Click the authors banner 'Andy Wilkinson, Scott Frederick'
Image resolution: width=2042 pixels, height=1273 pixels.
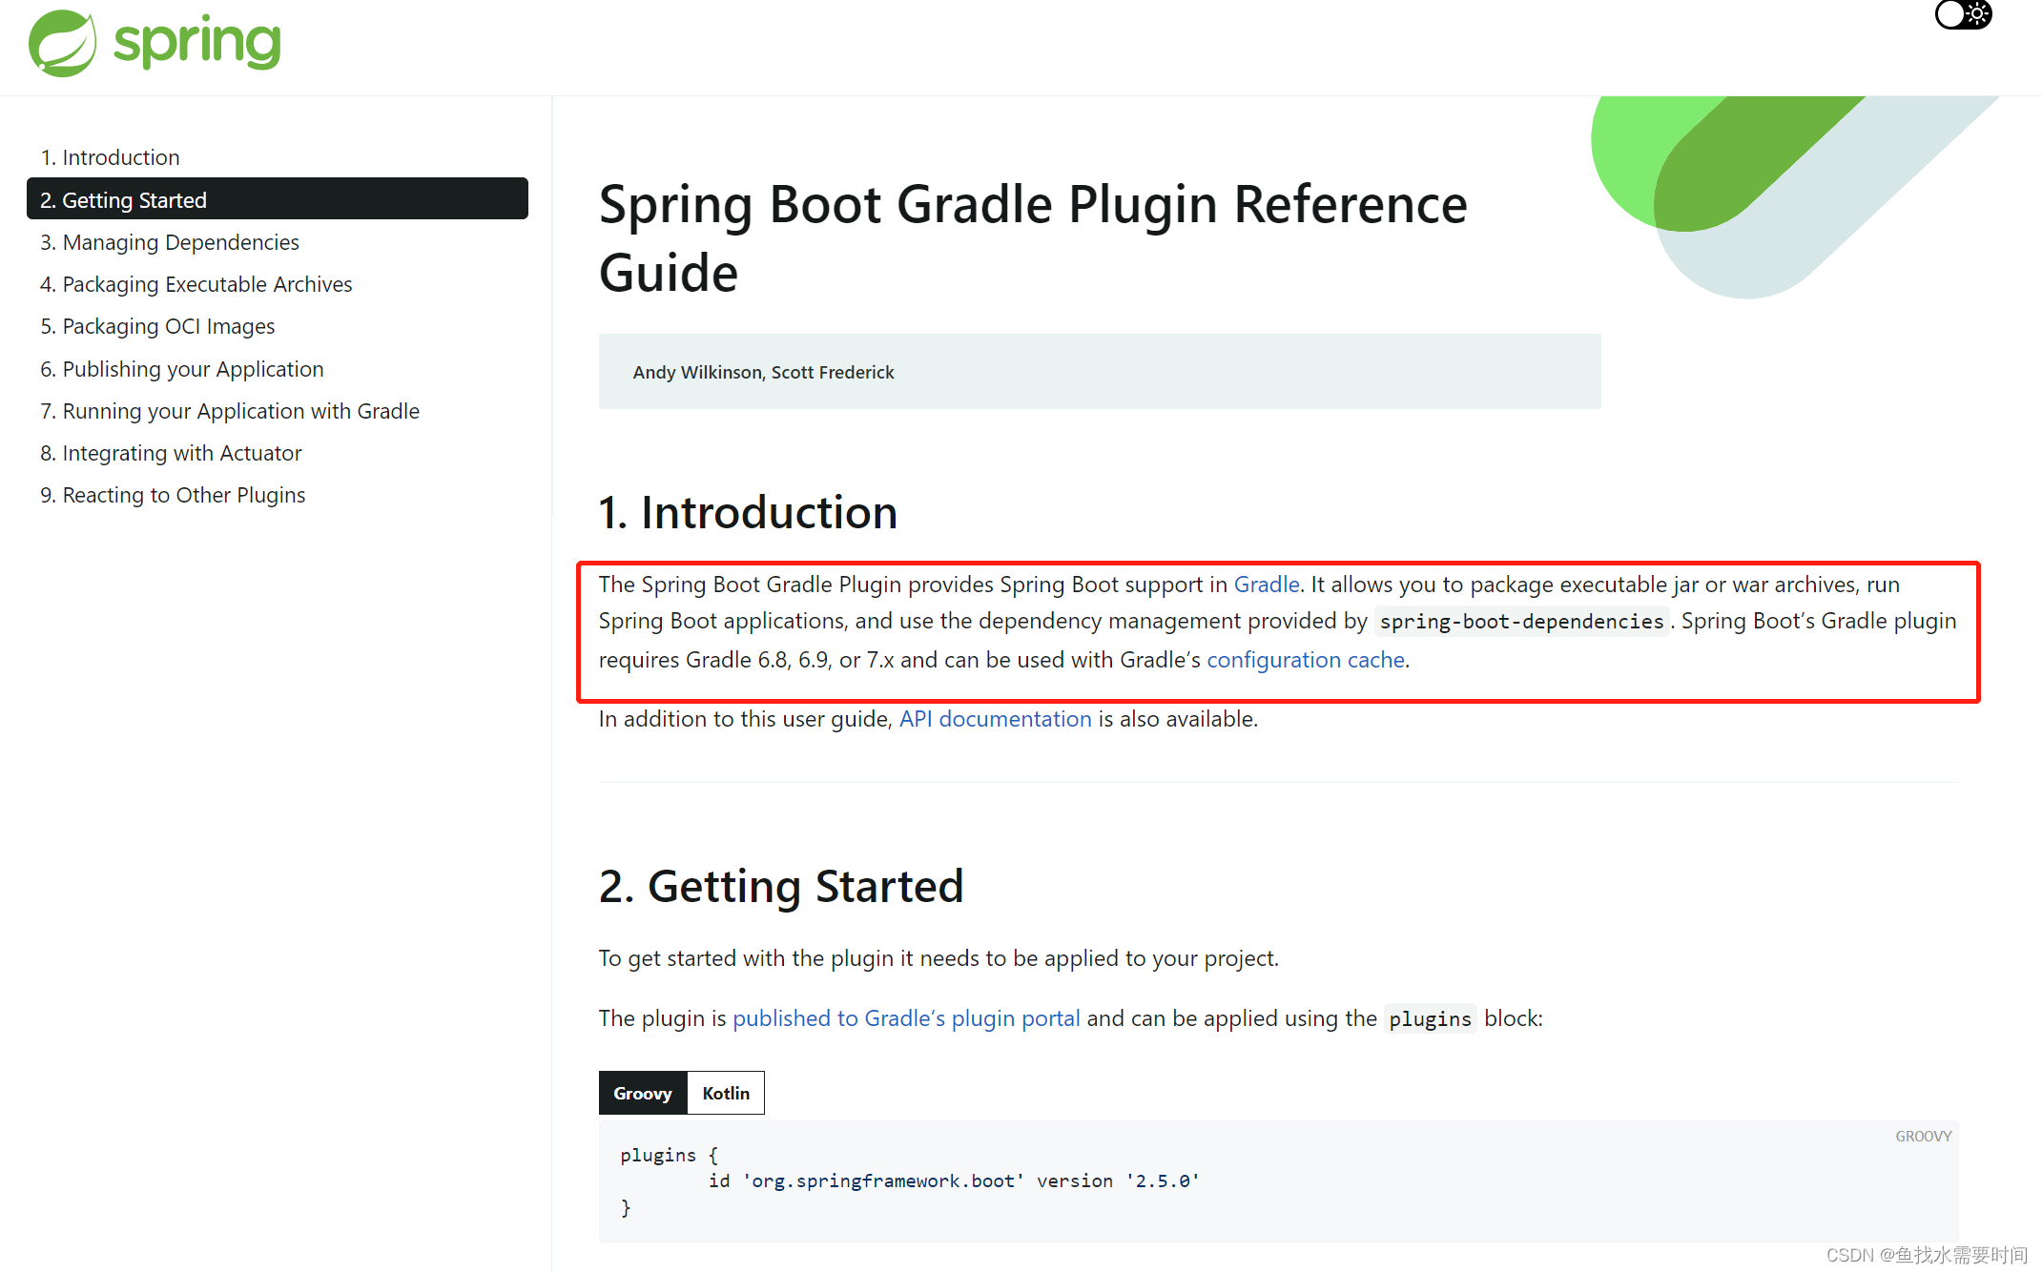tap(763, 371)
